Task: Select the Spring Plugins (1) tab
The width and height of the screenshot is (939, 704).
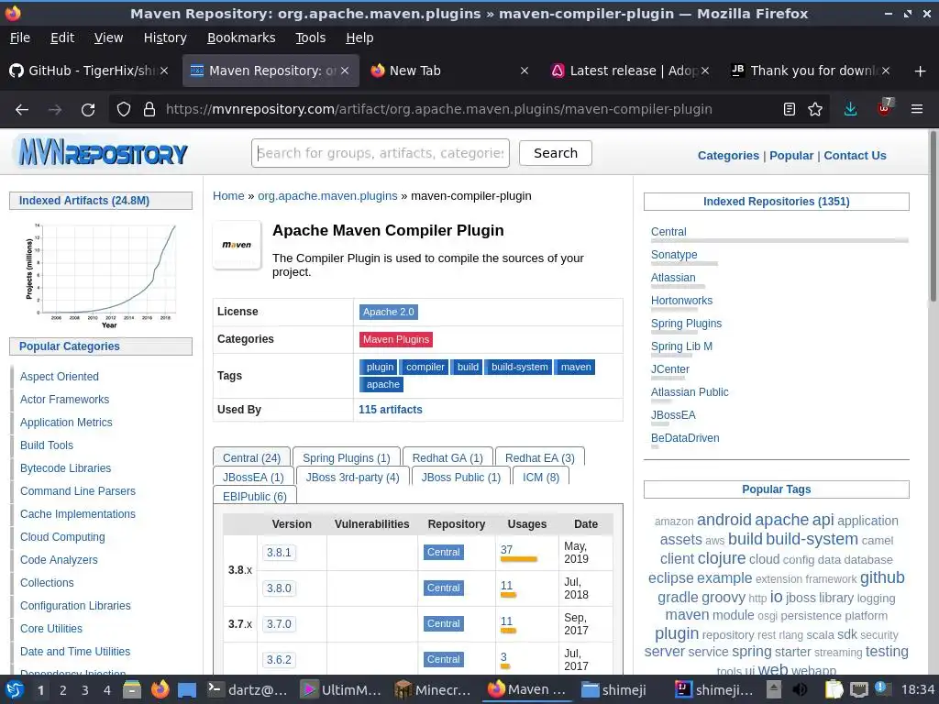Action: point(346,458)
